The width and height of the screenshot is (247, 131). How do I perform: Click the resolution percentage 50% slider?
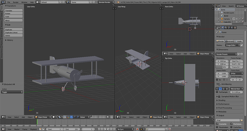[222, 67]
